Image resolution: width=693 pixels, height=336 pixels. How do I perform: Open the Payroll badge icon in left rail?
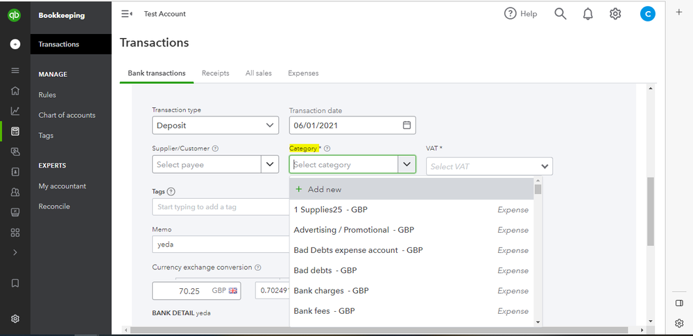point(15,172)
